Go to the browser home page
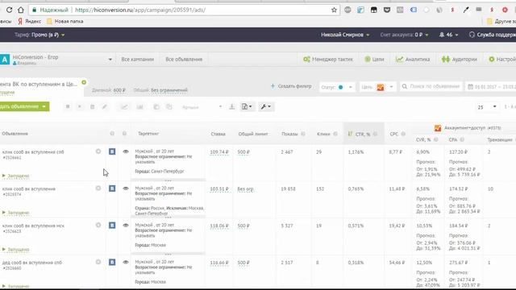This screenshot has height=290, width=516. (x=21, y=10)
